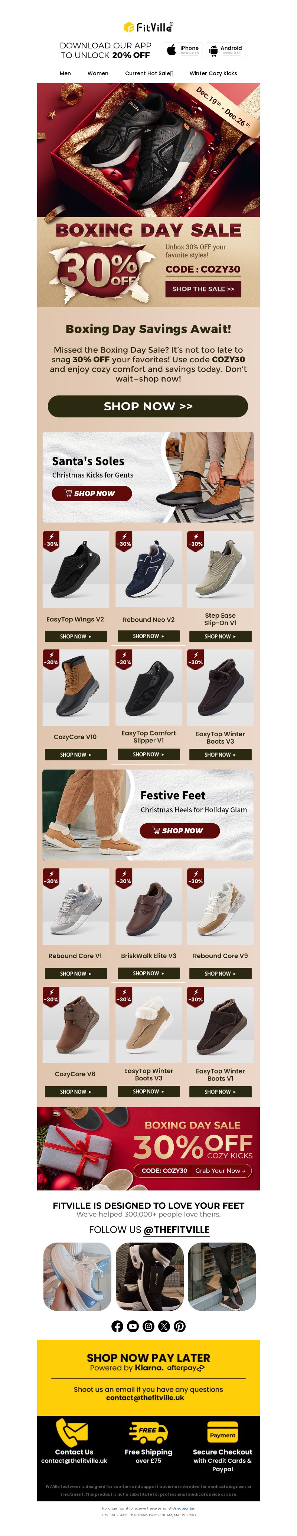Click the Pinterest social icon
This screenshot has width=297, height=1536.
point(180,1326)
